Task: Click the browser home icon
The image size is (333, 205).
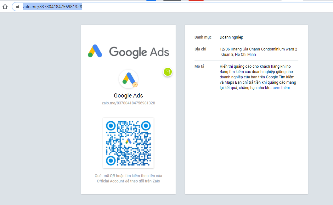Action: coord(5,7)
